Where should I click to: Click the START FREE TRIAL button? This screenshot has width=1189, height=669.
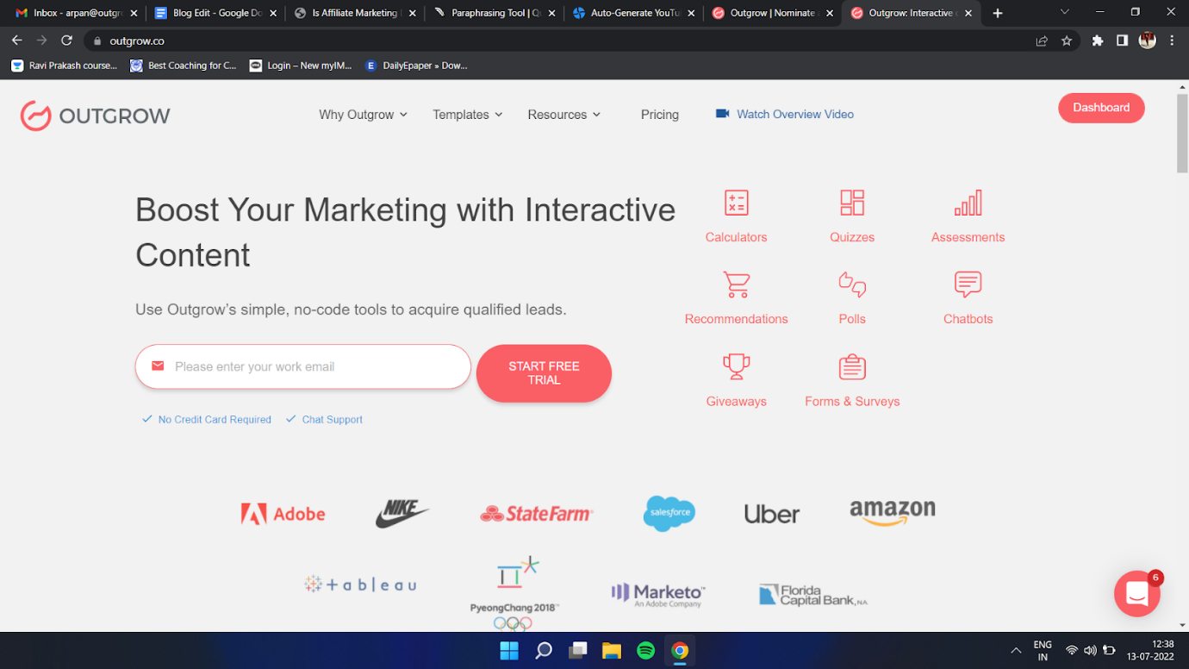(x=544, y=373)
